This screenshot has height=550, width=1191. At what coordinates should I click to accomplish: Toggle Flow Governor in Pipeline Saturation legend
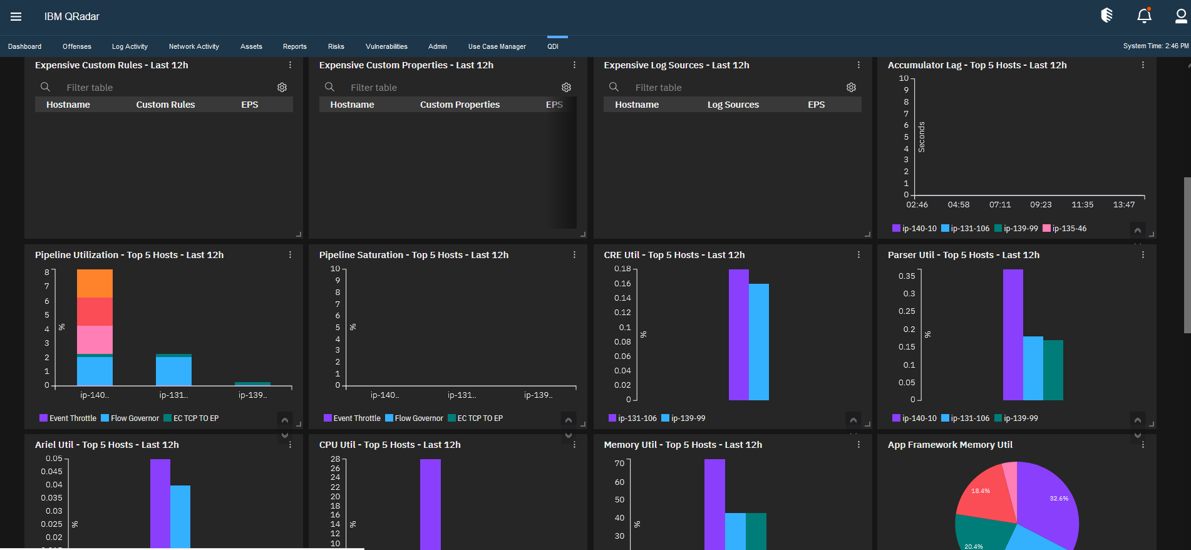coord(414,418)
